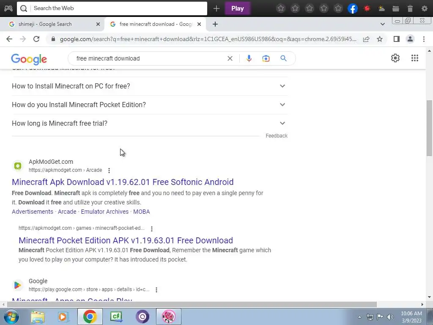Open options for minecraft-pocket-ed result
Viewport: 433px width, 325px height.
point(152,229)
